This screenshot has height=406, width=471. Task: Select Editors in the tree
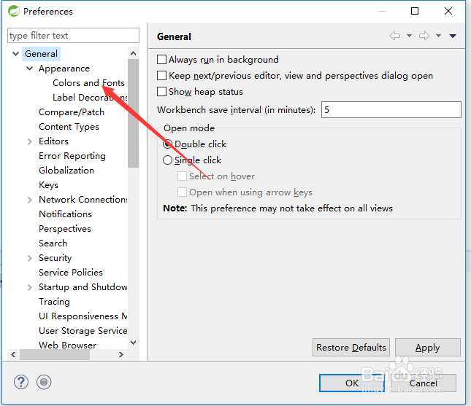(54, 141)
